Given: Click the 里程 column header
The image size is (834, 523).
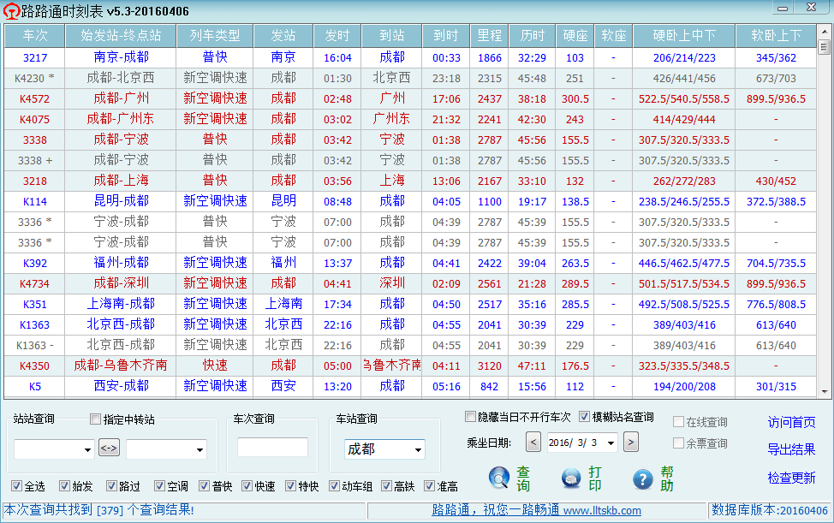Looking at the screenshot, I should 489,36.
